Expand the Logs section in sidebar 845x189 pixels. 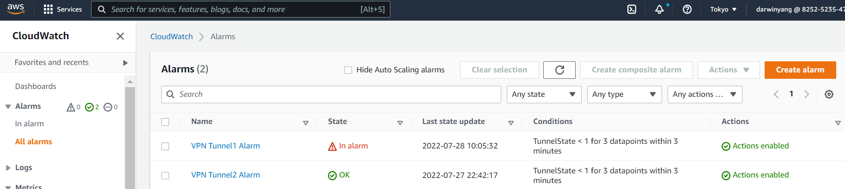[x=8, y=168]
